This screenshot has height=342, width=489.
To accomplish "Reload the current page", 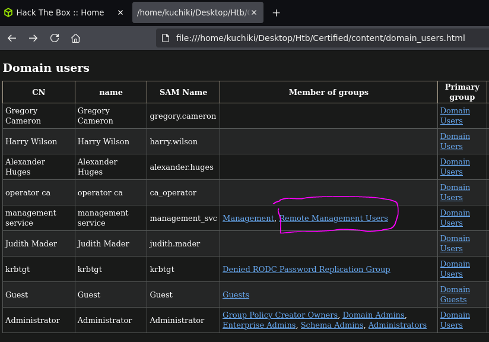I will [54, 37].
